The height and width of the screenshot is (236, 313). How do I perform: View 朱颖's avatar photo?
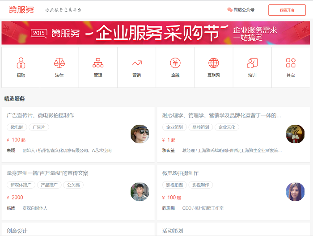click(140, 134)
